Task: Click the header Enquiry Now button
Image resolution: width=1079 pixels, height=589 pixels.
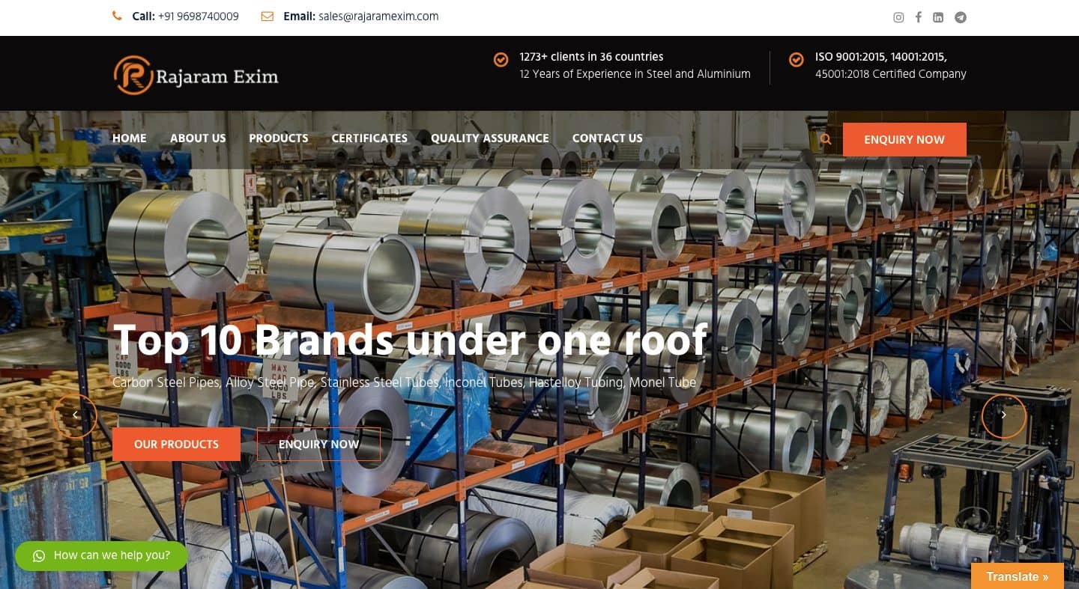Action: click(x=904, y=139)
